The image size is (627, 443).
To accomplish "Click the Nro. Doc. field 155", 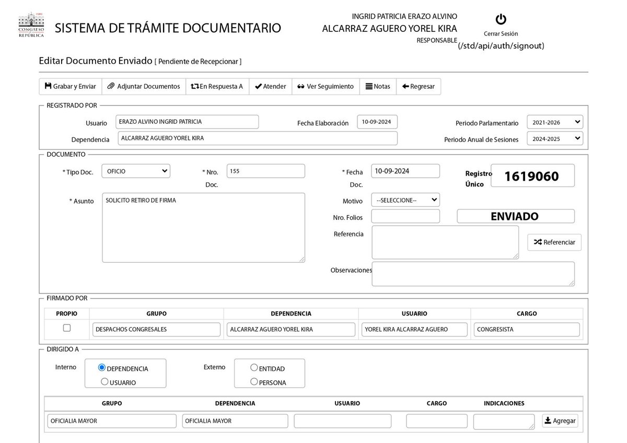I will (265, 171).
